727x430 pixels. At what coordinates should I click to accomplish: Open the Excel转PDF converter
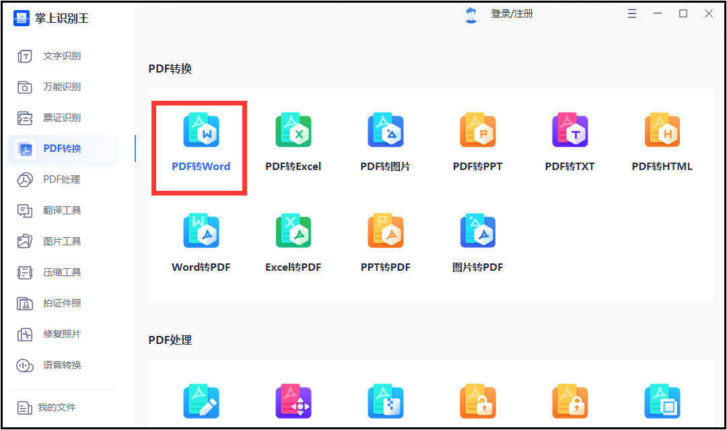click(x=293, y=243)
